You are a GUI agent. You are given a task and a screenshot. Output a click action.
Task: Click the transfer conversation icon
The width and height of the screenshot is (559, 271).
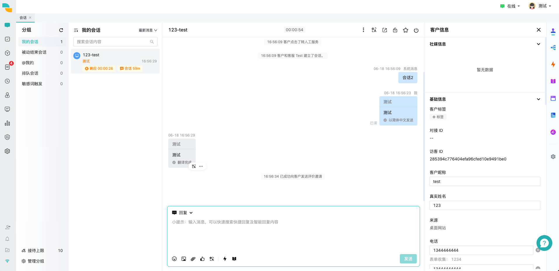[385, 30]
